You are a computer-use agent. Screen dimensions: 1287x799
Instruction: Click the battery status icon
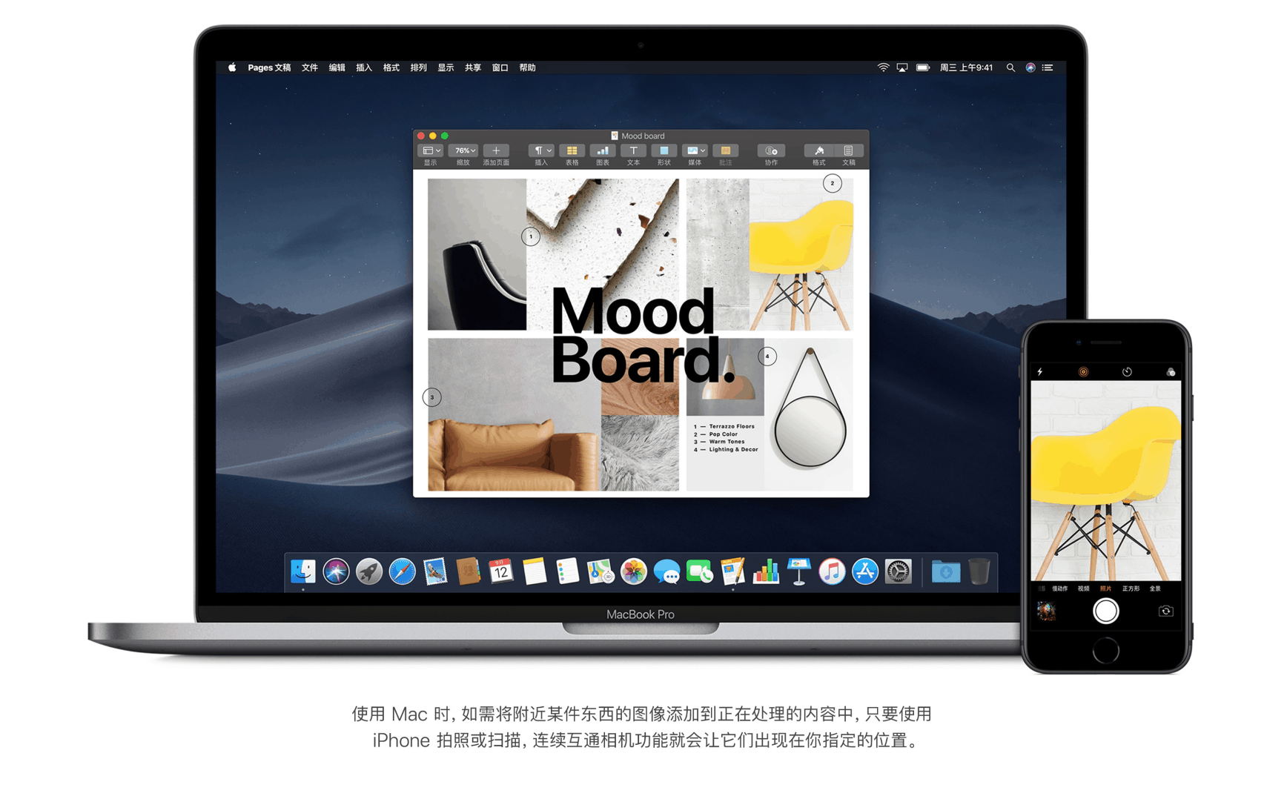pos(923,67)
